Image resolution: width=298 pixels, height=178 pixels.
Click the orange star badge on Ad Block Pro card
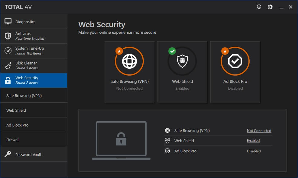click(x=225, y=51)
